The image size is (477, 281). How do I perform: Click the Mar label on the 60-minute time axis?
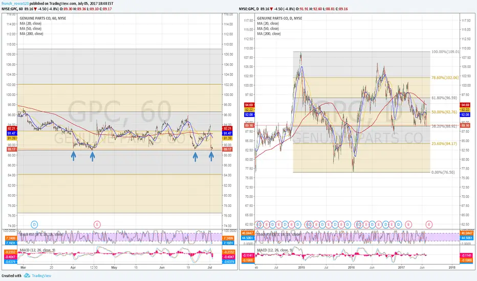(23, 268)
